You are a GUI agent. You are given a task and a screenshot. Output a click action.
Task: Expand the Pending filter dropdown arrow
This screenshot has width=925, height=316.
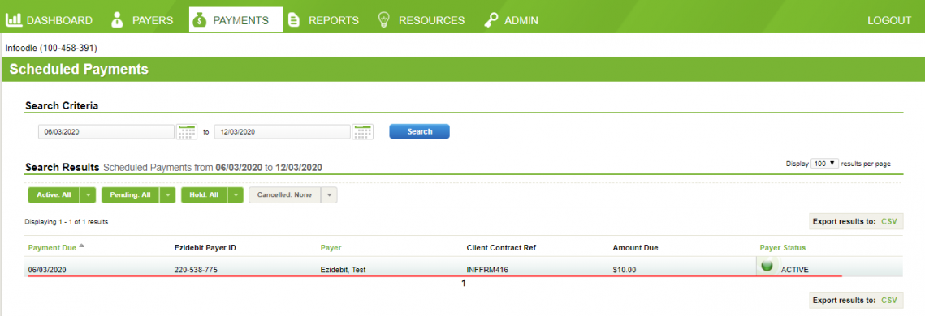point(167,194)
